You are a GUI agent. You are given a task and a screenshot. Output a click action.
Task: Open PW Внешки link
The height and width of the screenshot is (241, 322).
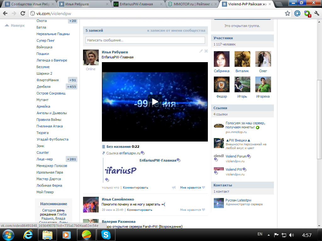pos(238,140)
